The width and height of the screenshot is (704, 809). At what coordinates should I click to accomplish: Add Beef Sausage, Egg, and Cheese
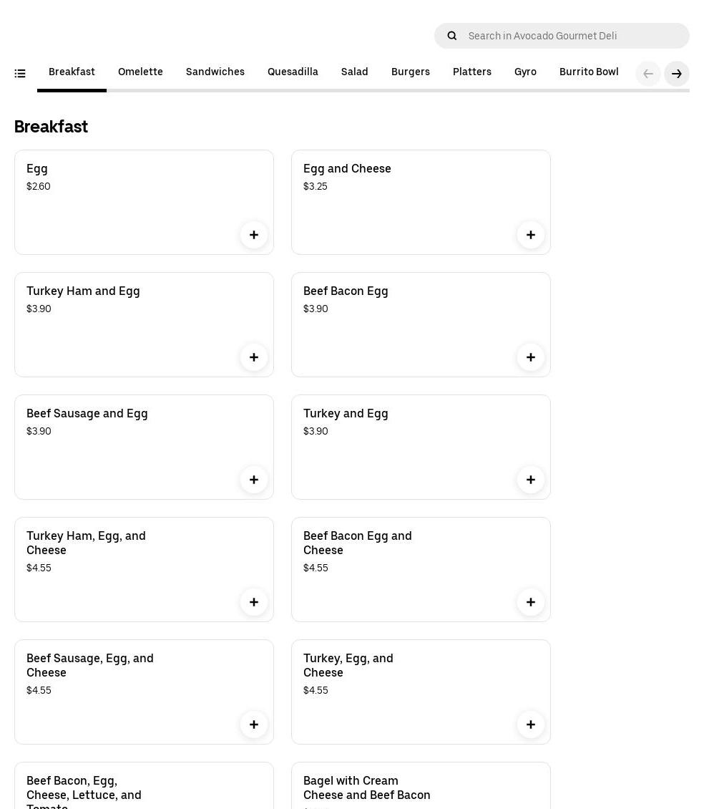[254, 725]
